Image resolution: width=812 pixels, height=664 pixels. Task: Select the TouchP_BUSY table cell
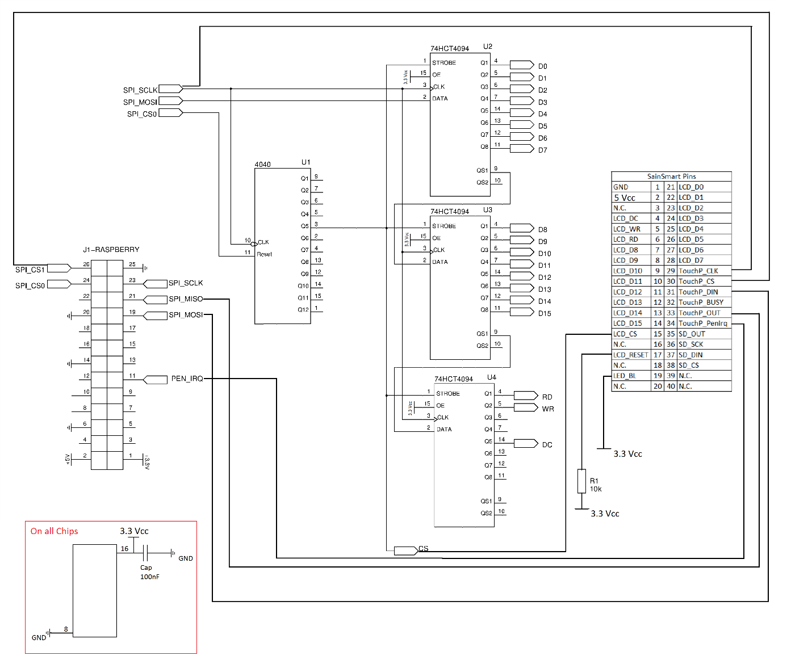click(704, 302)
